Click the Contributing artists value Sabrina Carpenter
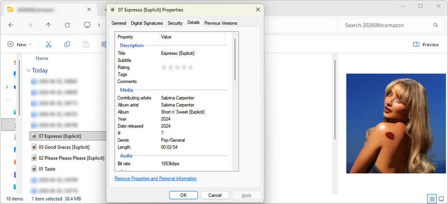The height and width of the screenshot is (204, 448). (x=178, y=98)
